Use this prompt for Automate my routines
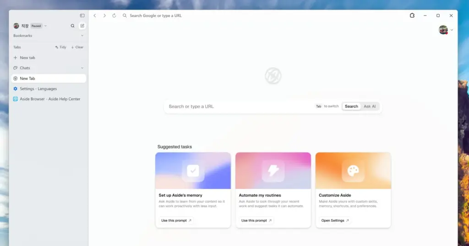Viewport: 469px width, 246px height. 256,220
